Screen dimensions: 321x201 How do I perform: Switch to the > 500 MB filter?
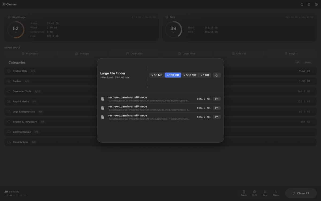point(190,75)
